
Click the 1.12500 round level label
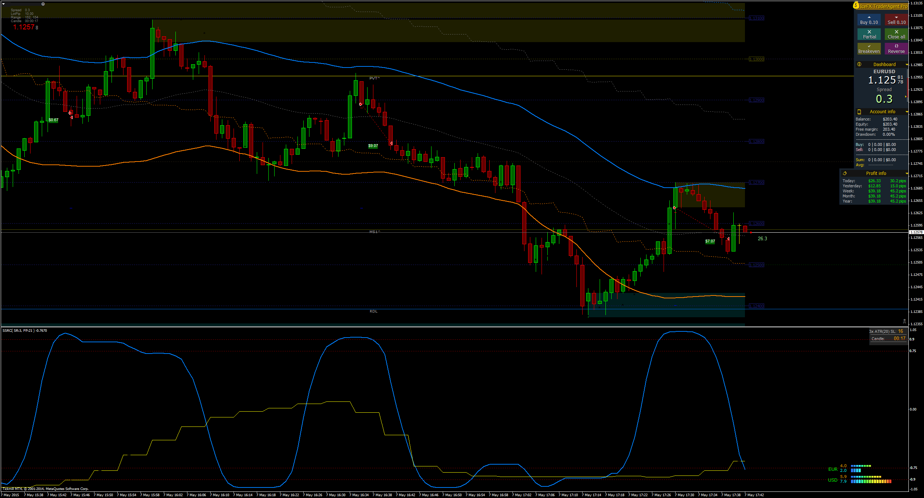[x=757, y=265]
